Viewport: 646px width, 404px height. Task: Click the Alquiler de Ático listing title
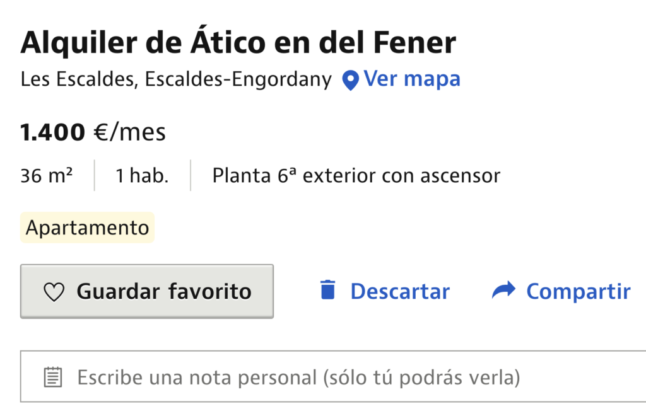pos(238,43)
